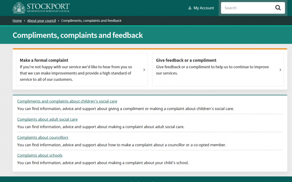This screenshot has height=182, width=292.
Task: Click the page title heading
Action: [78, 35]
